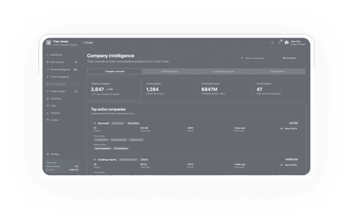
Task: Click the Pro badge beside Market intelligence
Action: click(76, 70)
